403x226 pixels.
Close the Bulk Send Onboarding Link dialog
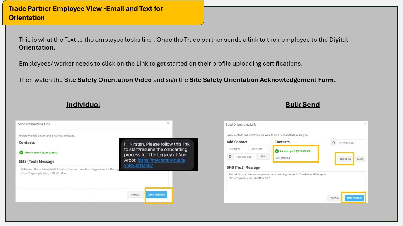pyautogui.click(x=365, y=124)
